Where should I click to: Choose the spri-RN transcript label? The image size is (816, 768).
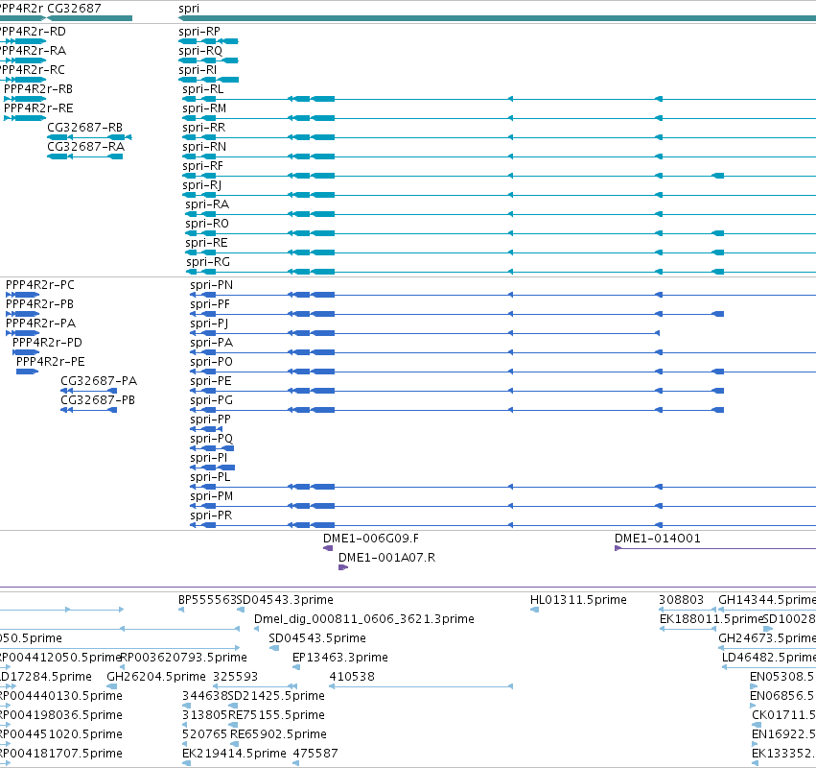[204, 147]
